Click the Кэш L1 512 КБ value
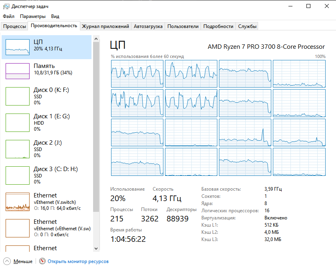The image size is (336, 271). (271, 225)
